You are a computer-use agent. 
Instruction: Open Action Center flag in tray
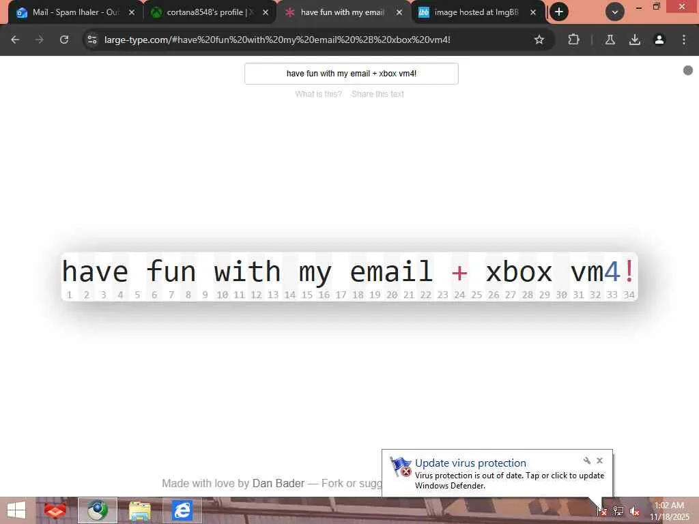point(601,511)
